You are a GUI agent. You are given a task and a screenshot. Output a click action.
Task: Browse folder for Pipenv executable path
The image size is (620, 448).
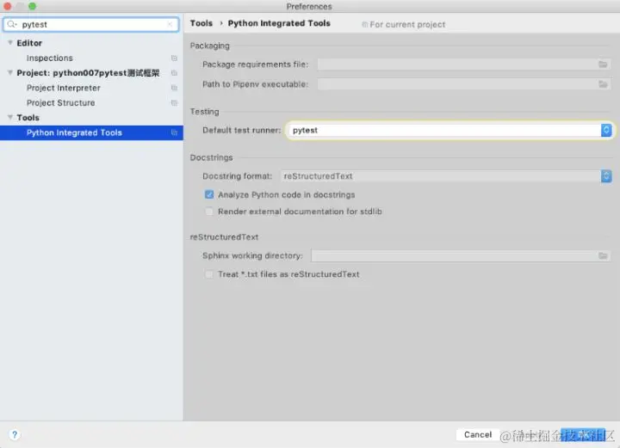click(603, 84)
